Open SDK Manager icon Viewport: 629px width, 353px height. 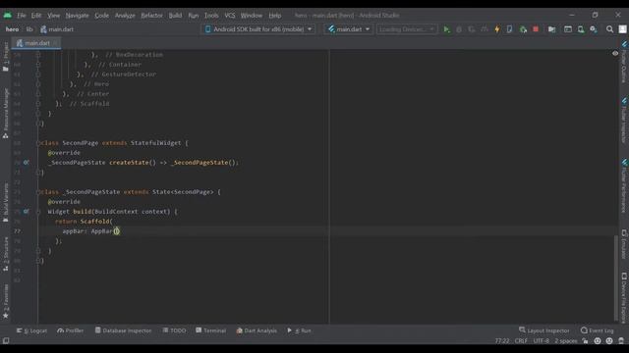click(x=594, y=29)
